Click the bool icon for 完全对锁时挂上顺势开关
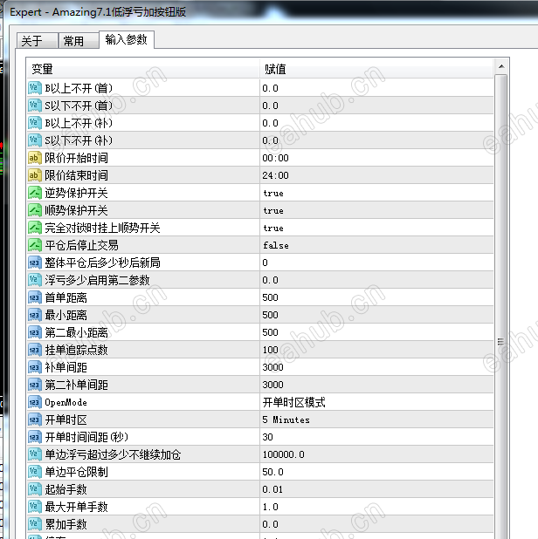 (34, 228)
